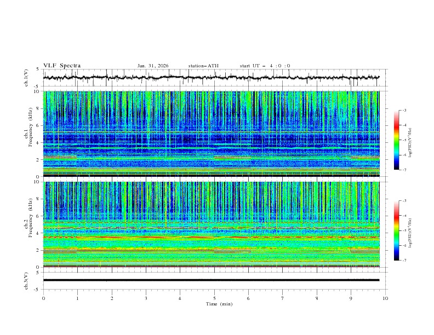Click the ch.2 spectrogram color scale bar
Image resolution: width=434 pixels, height=335 pixels.
[396, 230]
